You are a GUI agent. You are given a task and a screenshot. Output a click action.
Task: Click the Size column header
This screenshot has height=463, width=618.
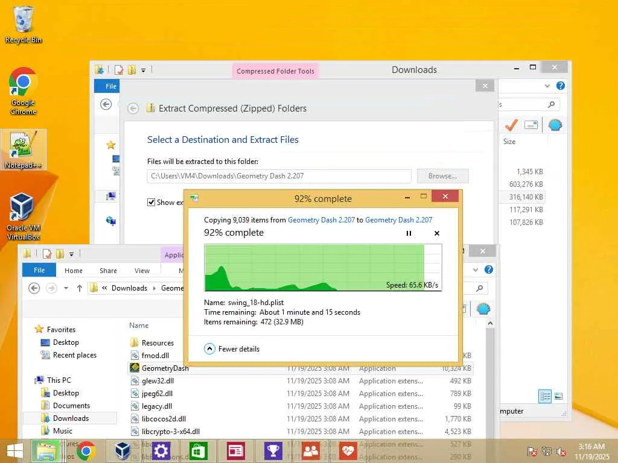click(509, 141)
